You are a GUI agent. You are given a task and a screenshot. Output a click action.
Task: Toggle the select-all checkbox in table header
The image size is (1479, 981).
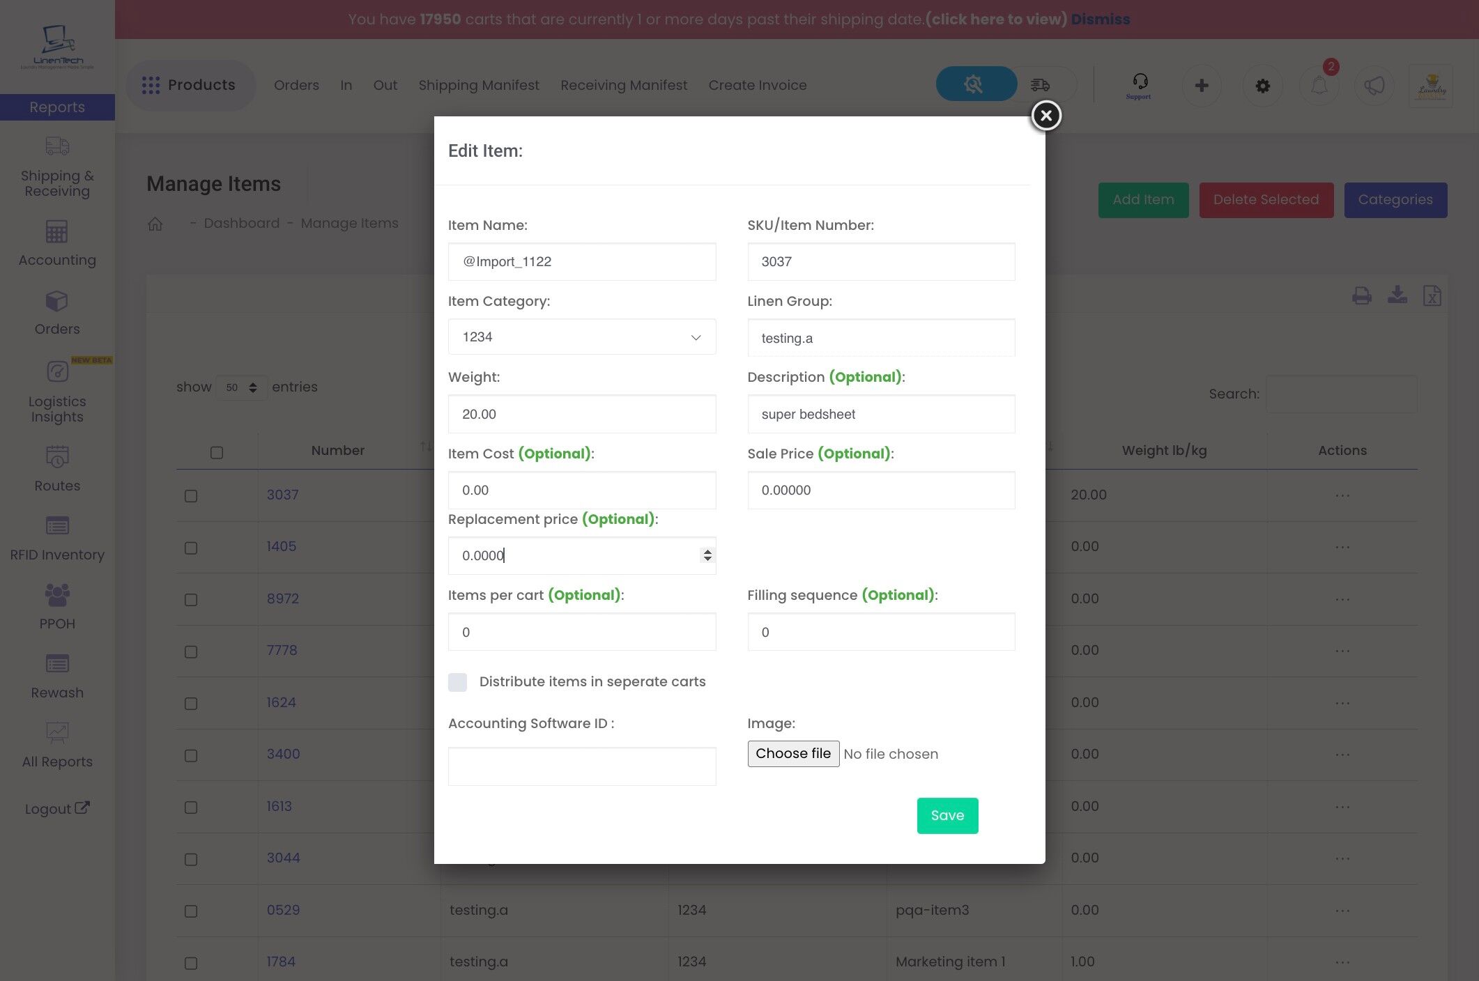pyautogui.click(x=217, y=453)
